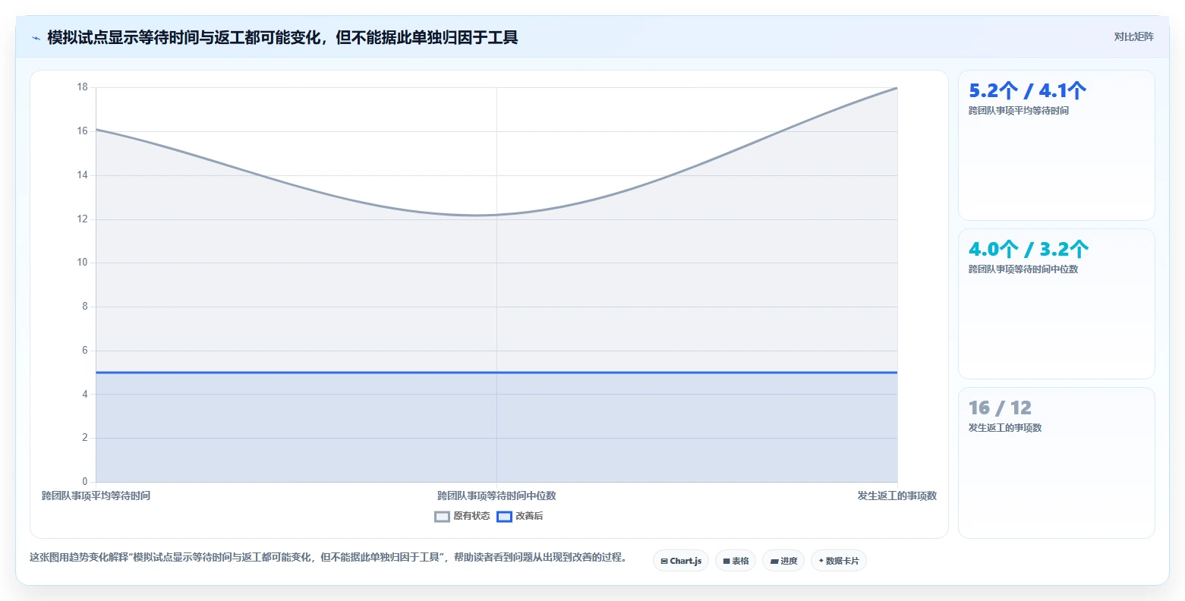Click x-axis label 发生返工的事项数
Screen dimensions: 1185x601
point(897,496)
